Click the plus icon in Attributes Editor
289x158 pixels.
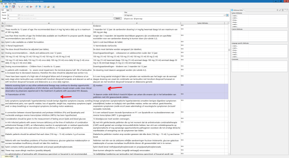[x=277, y=10]
